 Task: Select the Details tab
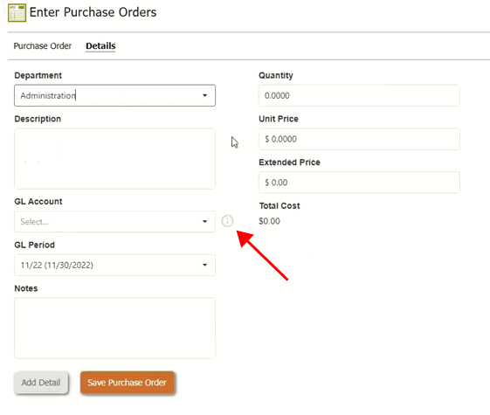click(x=100, y=46)
